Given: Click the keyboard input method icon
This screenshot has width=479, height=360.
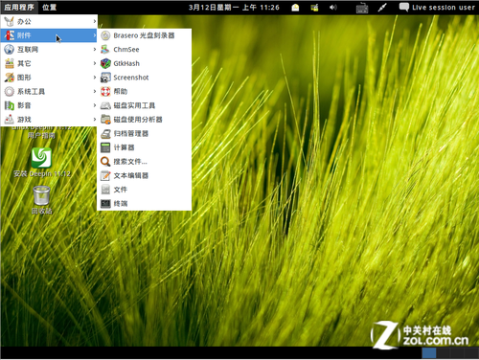Looking at the screenshot, I should click(362, 8).
